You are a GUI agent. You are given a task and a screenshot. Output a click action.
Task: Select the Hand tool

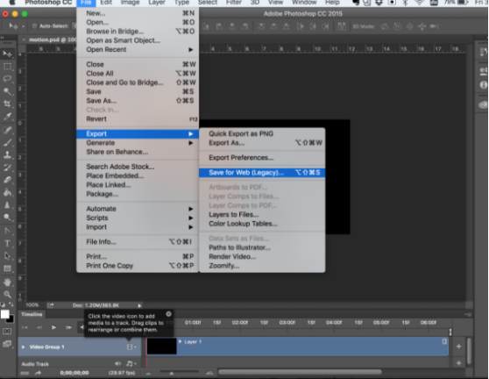tap(8, 282)
